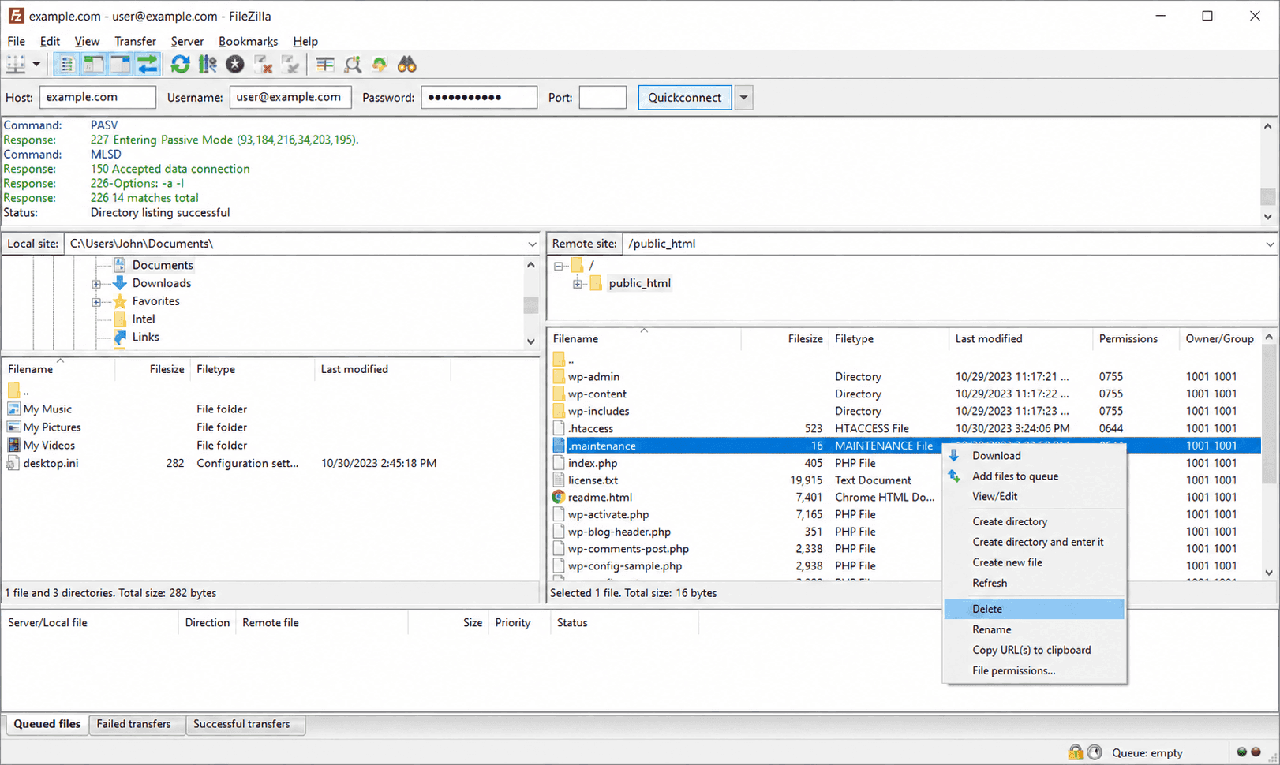Sort remote files by Filesize column
1280x765 pixels.
coord(784,338)
